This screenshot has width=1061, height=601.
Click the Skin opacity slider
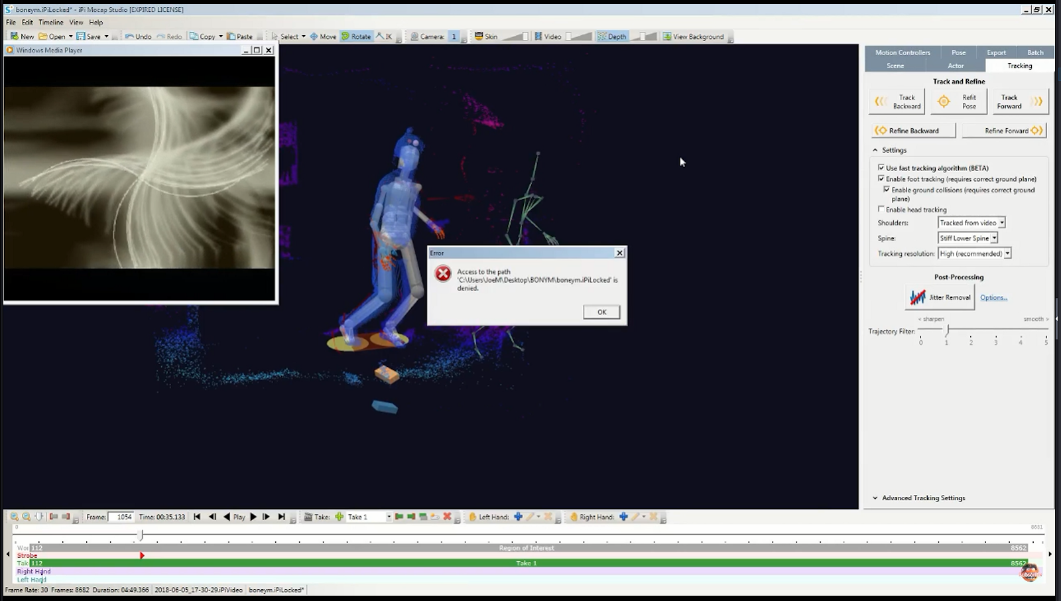(x=515, y=36)
